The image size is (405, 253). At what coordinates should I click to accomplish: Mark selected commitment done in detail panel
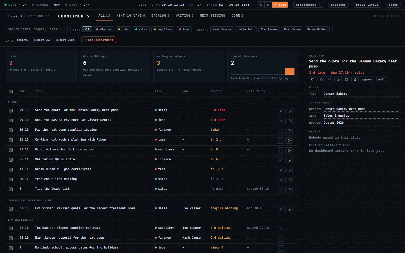pos(330,80)
